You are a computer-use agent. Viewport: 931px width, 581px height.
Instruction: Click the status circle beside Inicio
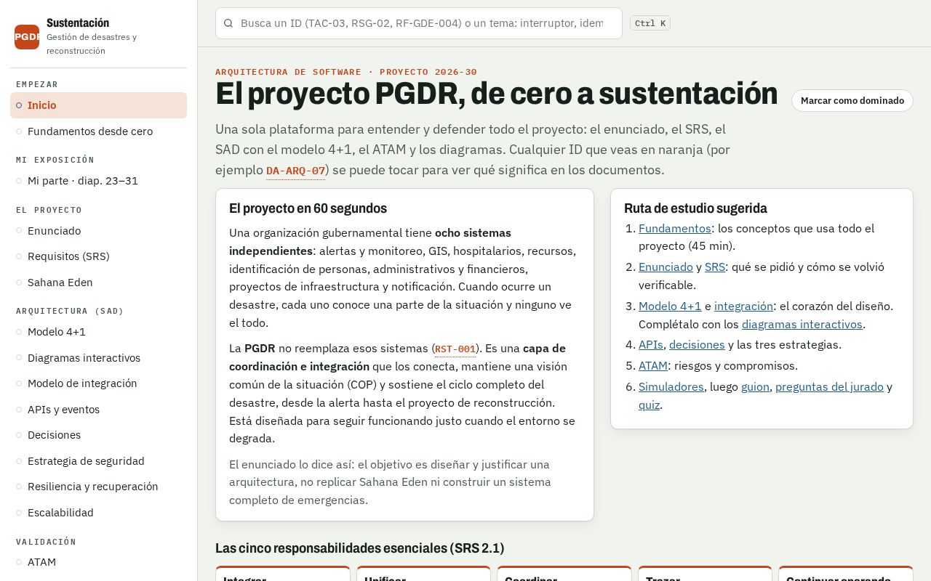pos(19,105)
